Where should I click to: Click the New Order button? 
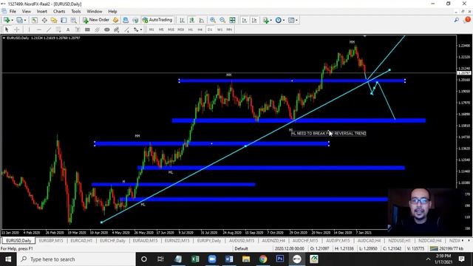[96, 20]
